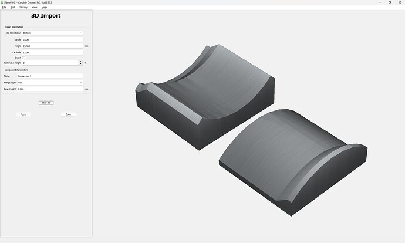Expand the Merge Type dropdown
The image size is (405, 243).
[x=50, y=83]
